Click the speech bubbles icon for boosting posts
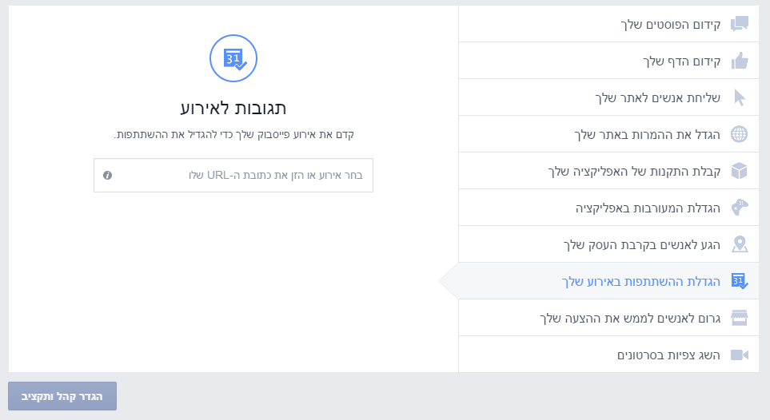 pos(740,24)
